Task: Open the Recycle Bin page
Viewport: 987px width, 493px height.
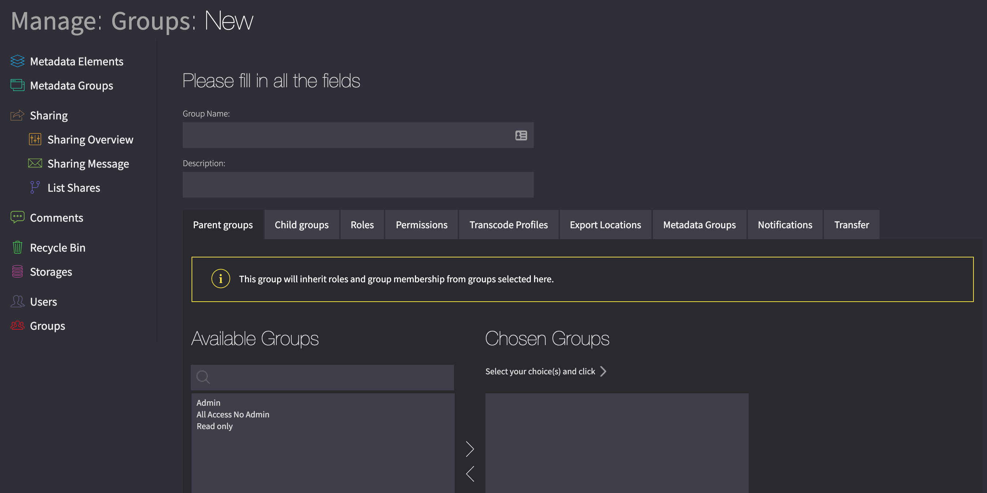Action: click(x=57, y=248)
